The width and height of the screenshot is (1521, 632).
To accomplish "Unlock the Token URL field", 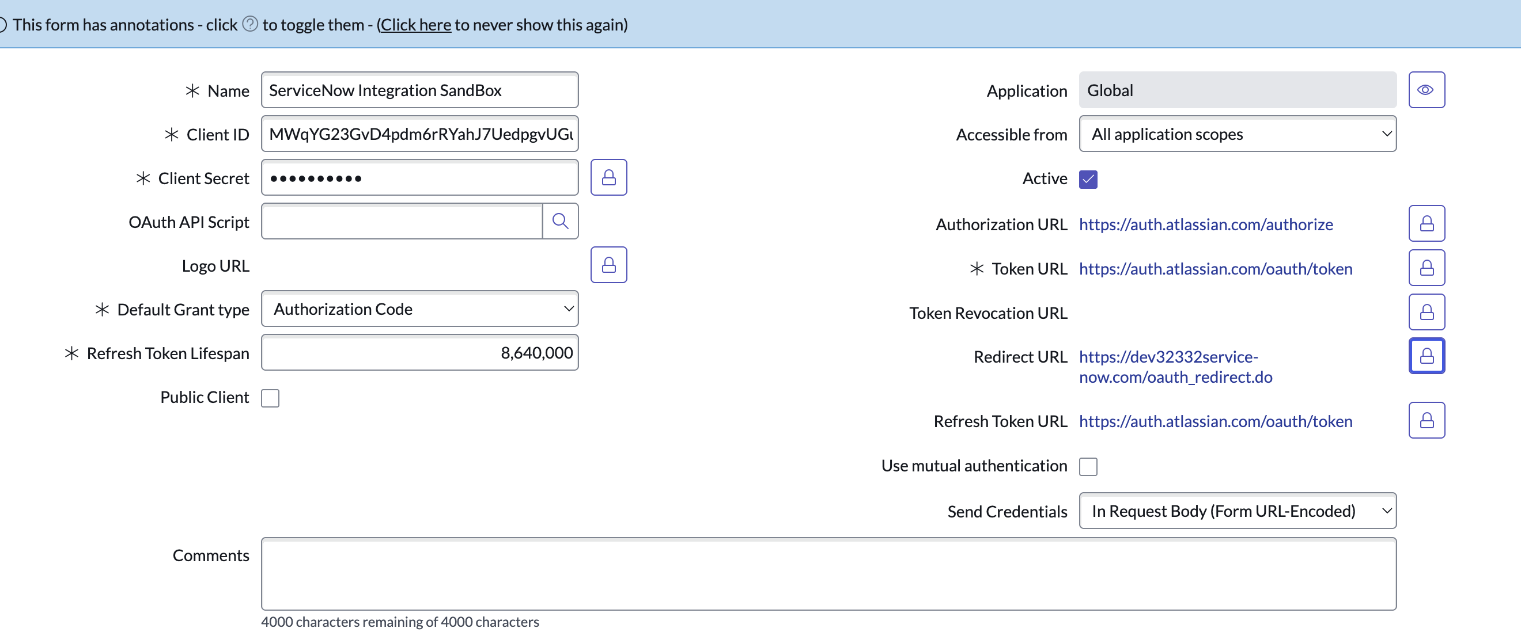I will pyautogui.click(x=1426, y=268).
